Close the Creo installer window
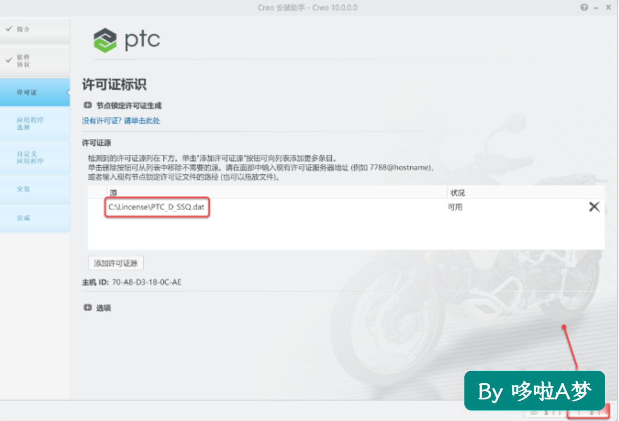619x421 pixels. [608, 8]
